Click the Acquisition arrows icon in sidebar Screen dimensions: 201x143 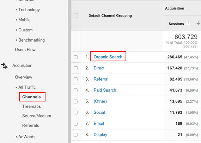coord(4,66)
